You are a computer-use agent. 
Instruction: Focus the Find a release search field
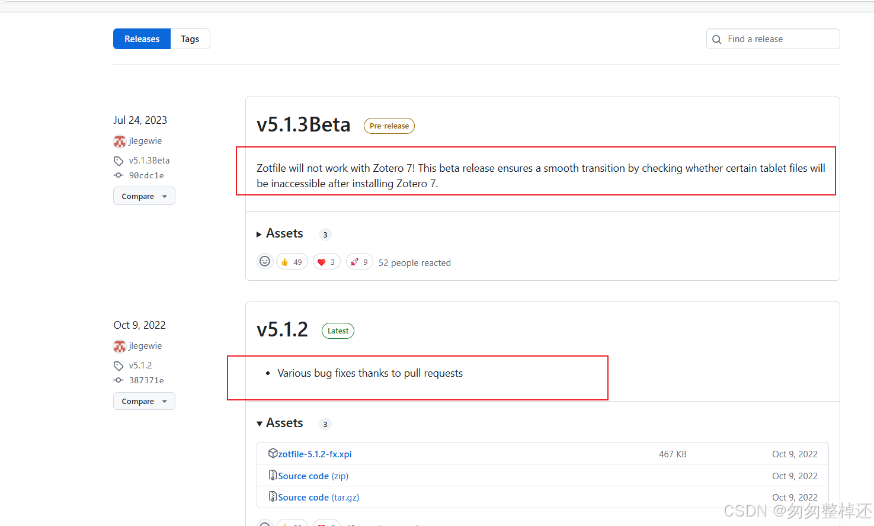773,39
